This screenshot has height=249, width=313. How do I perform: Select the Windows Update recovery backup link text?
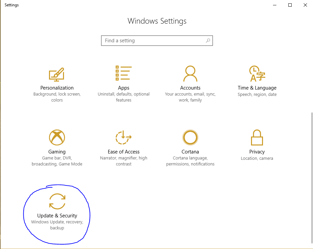click(57, 225)
